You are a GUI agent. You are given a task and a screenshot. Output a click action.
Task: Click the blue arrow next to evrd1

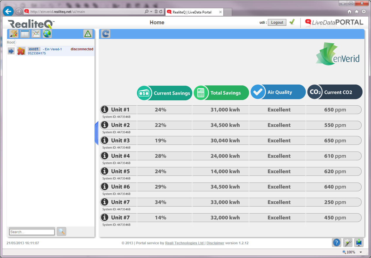(x=11, y=51)
